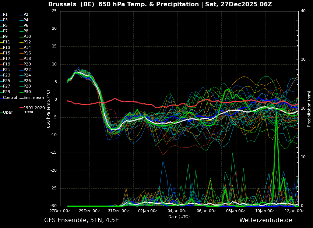This screenshot has height=228, width=313.
Task: Click the P8 legend entry
Action: coord(24,31)
